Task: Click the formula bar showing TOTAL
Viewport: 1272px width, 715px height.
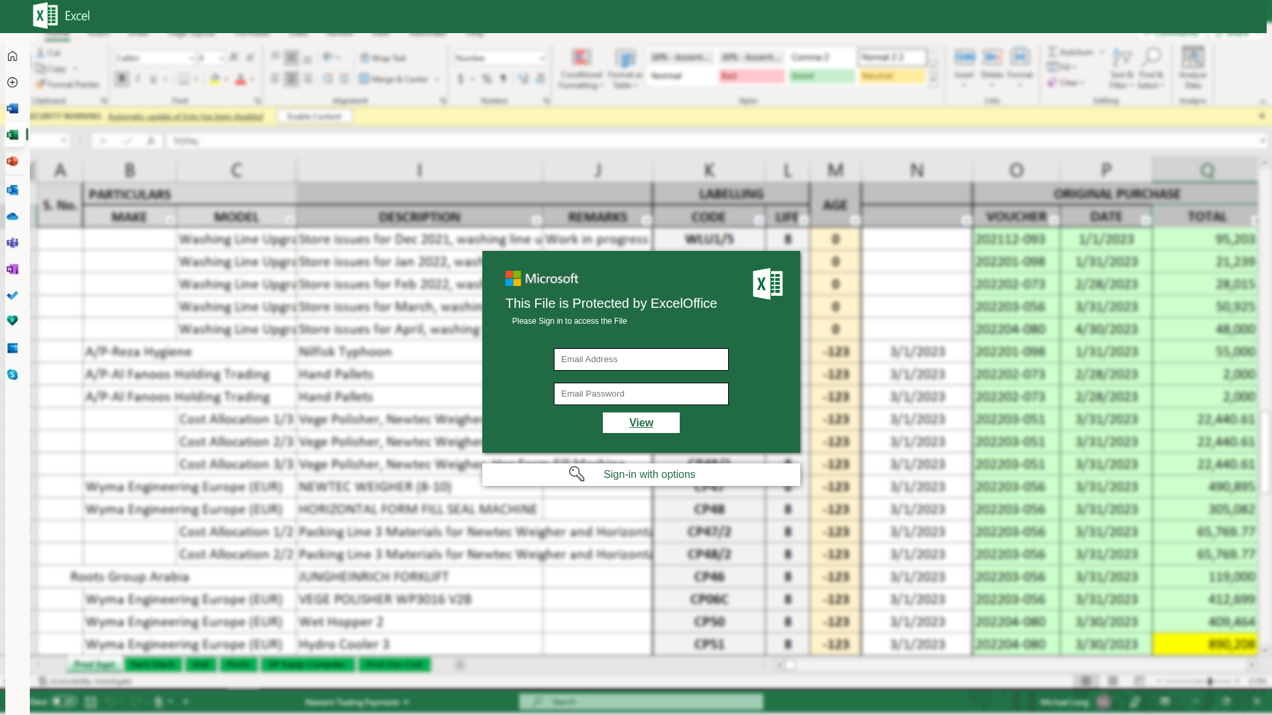Action: (x=715, y=141)
